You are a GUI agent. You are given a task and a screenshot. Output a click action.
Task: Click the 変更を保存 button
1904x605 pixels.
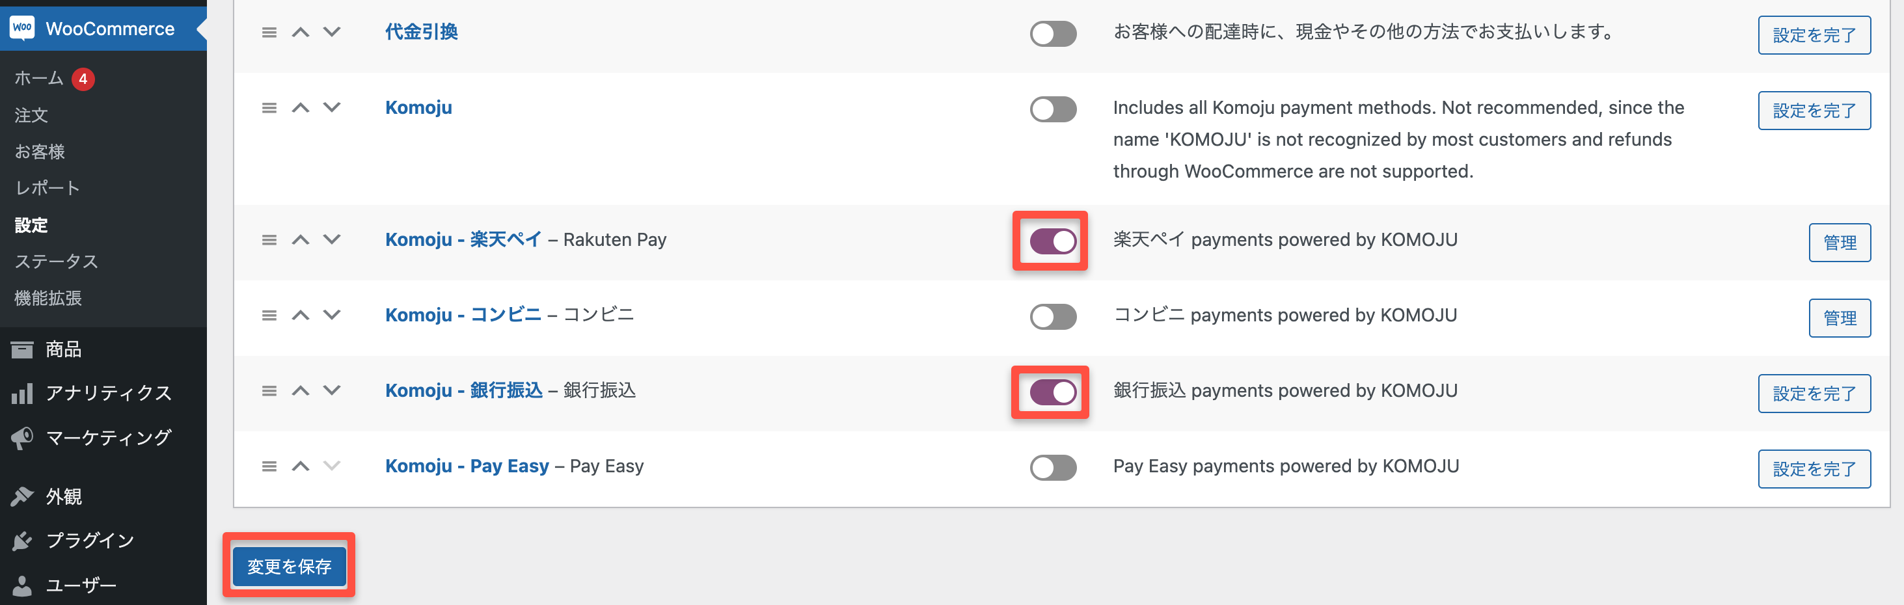click(289, 567)
